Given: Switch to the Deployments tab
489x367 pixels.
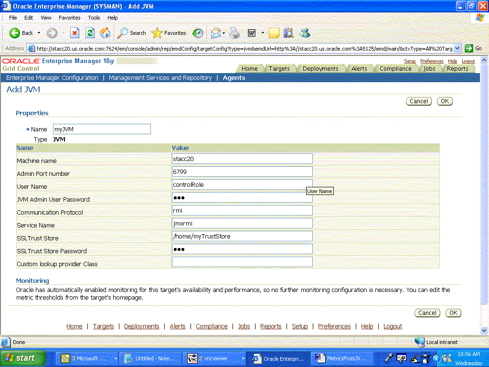Looking at the screenshot, I should 320,69.
